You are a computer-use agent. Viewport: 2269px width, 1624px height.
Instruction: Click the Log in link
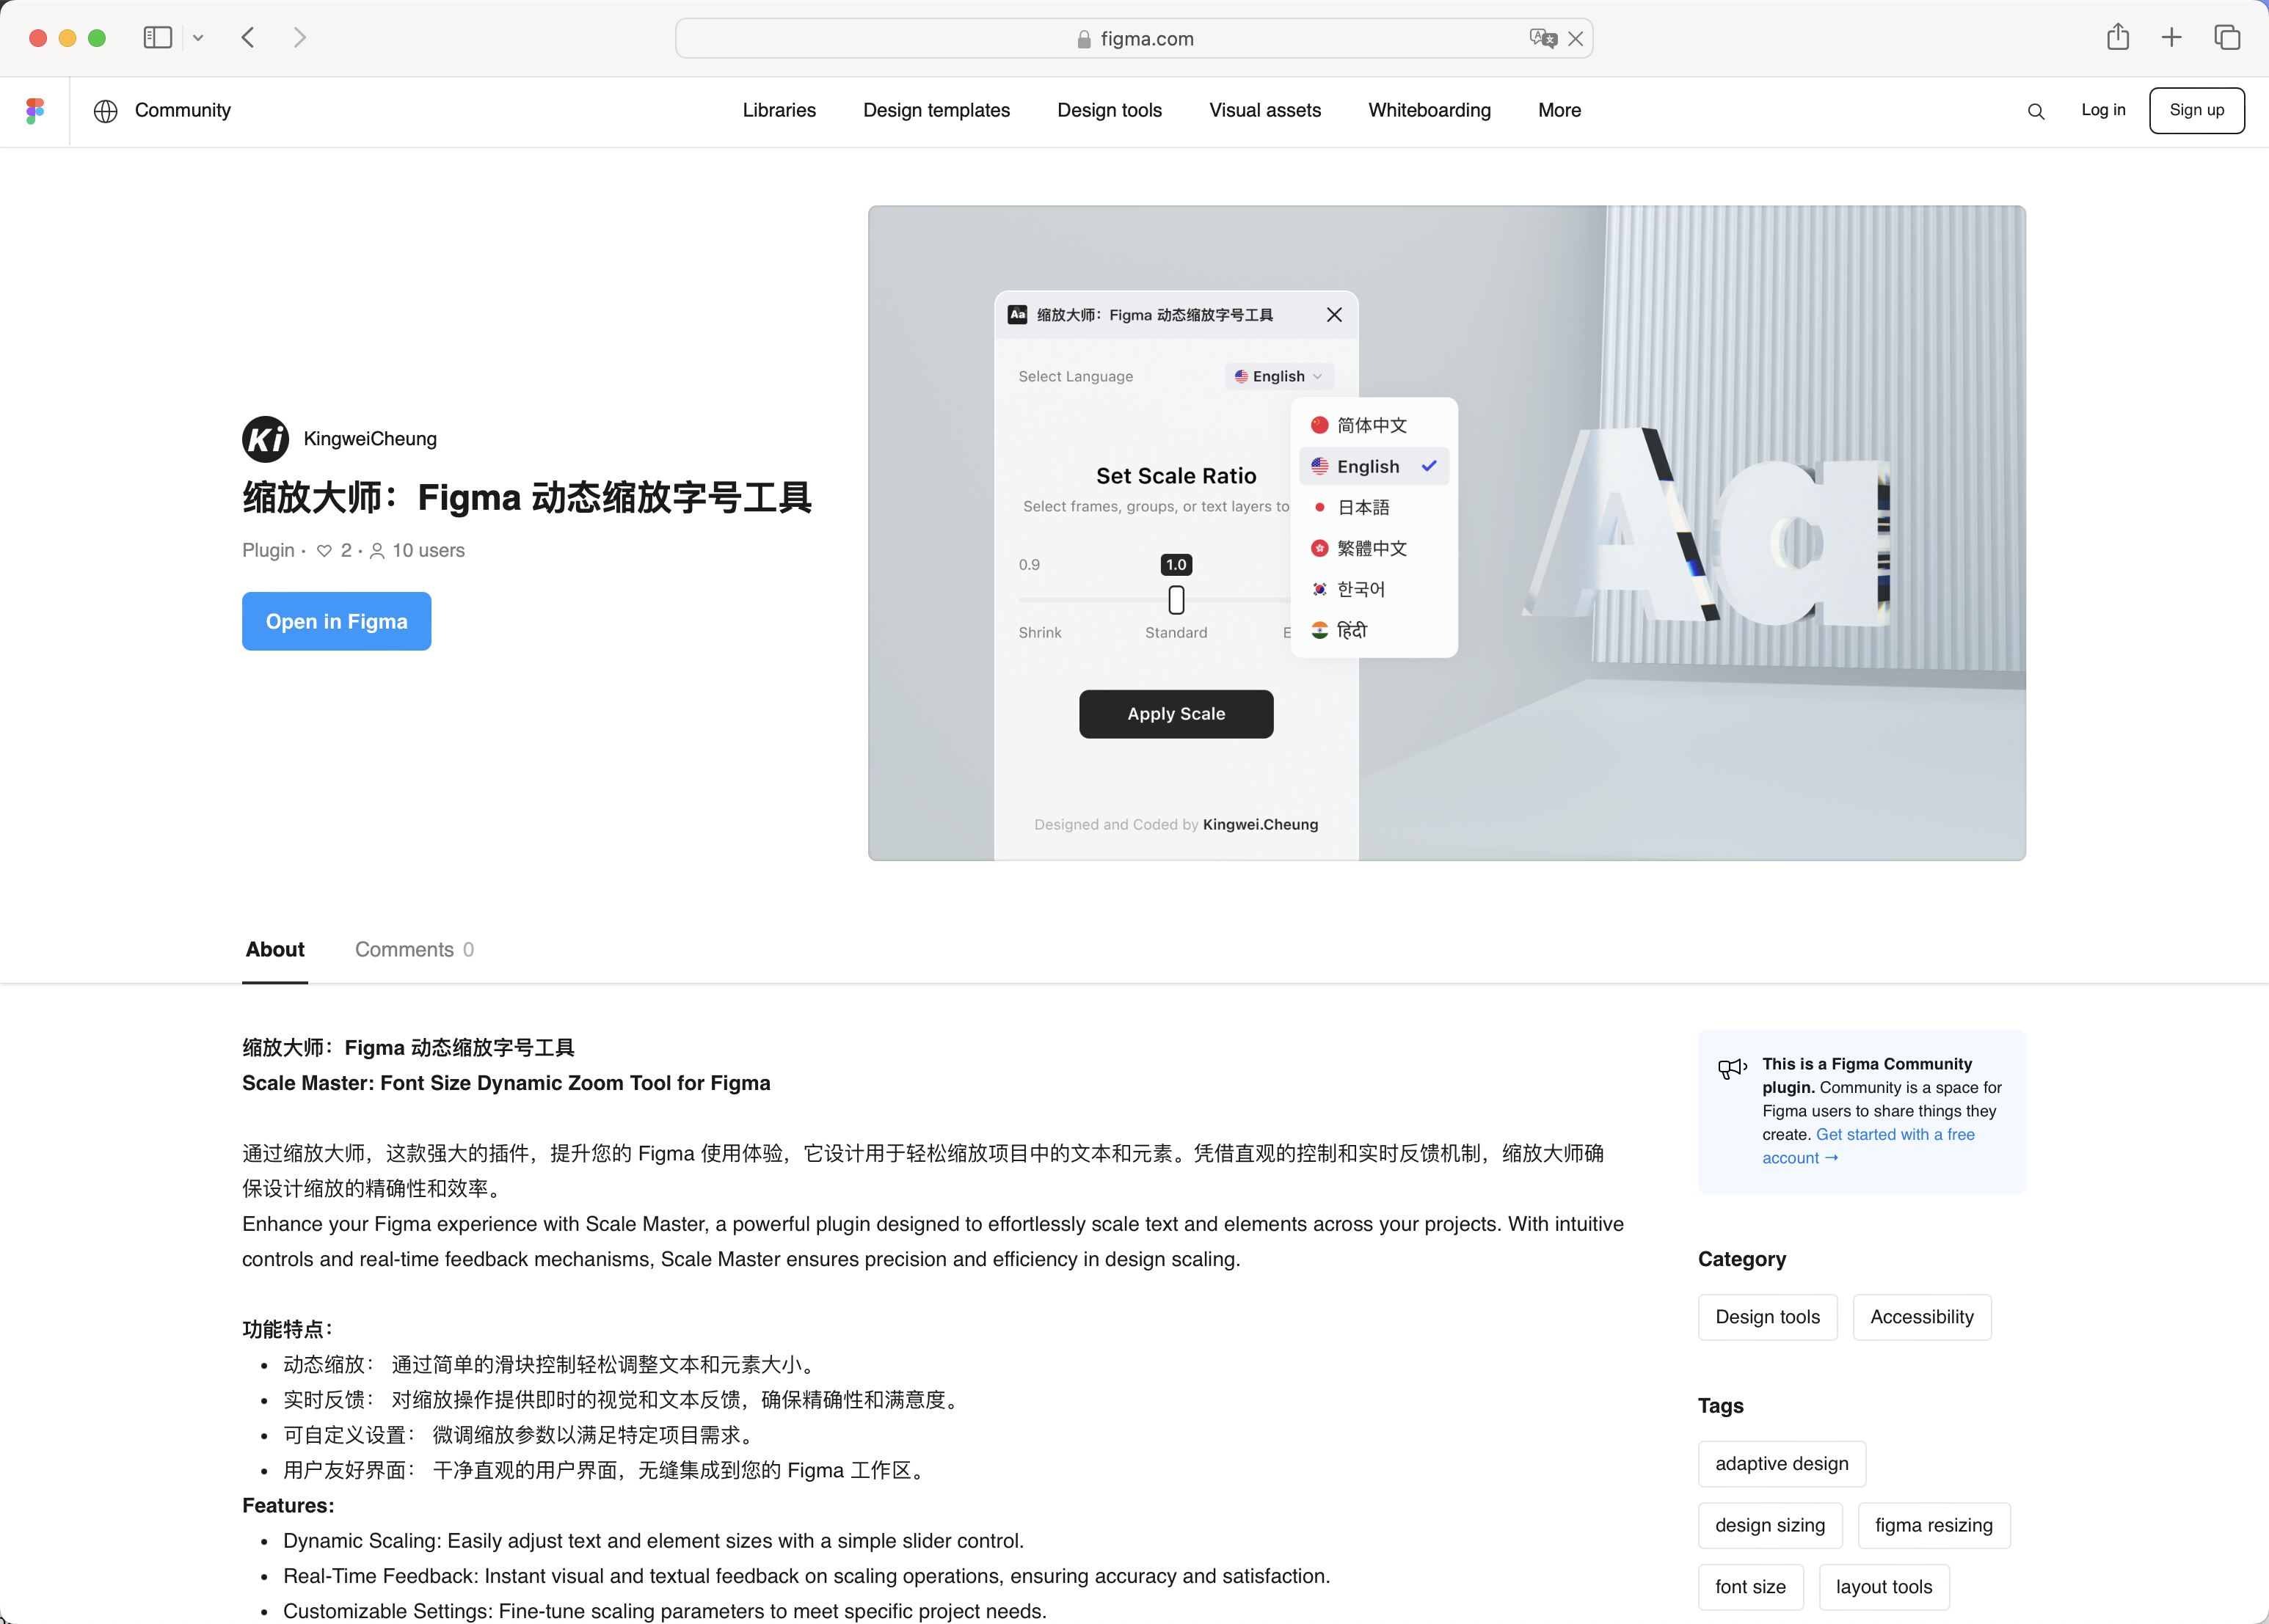2103,111
